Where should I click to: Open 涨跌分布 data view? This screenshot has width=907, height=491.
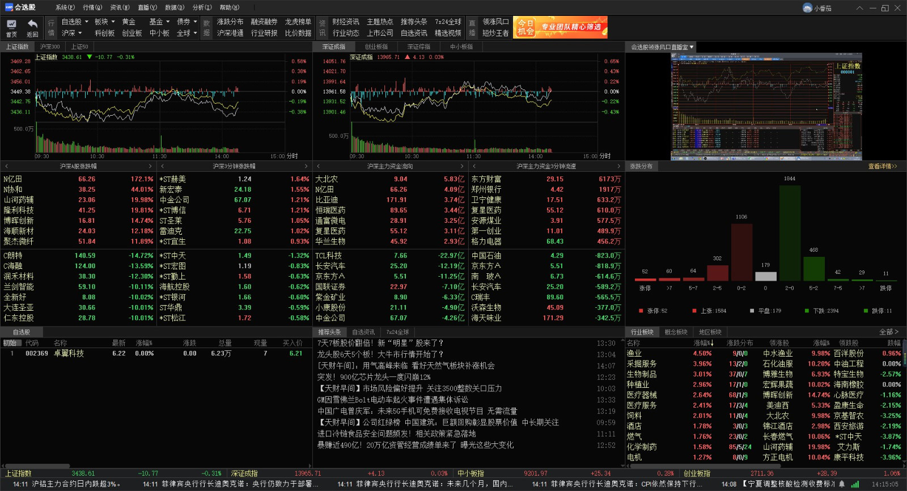230,22
